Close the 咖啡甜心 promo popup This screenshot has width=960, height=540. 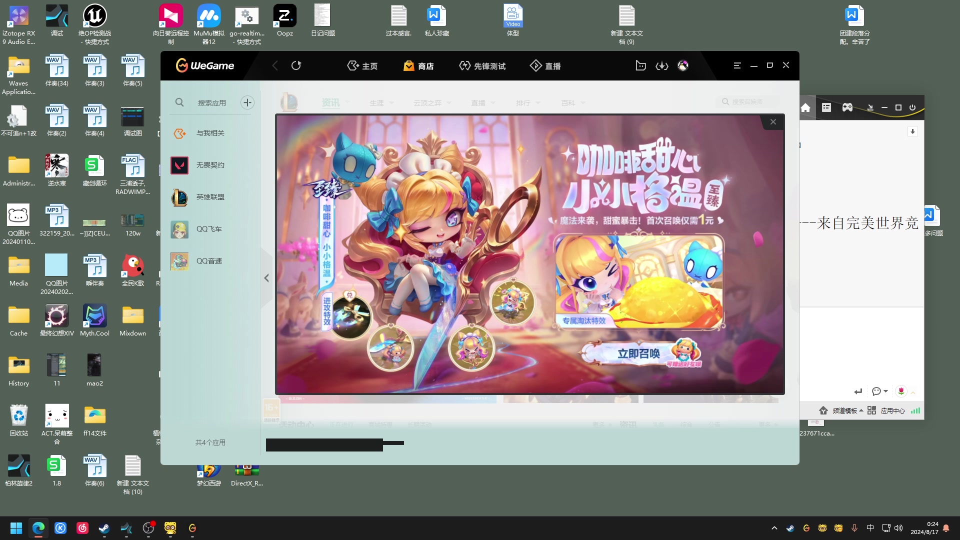tap(773, 122)
